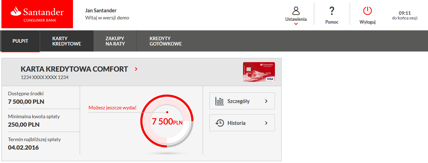Image resolution: width=428 pixels, height=163 pixels.
Task: Open the Historia button
Action: point(242,123)
